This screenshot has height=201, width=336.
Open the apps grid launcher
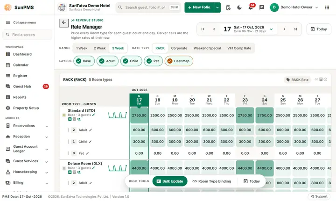(x=327, y=7)
